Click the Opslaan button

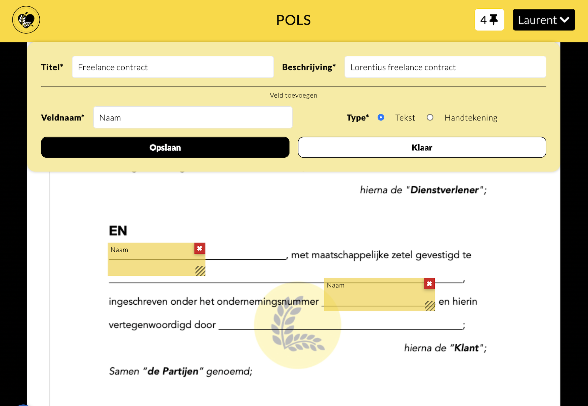[165, 147]
